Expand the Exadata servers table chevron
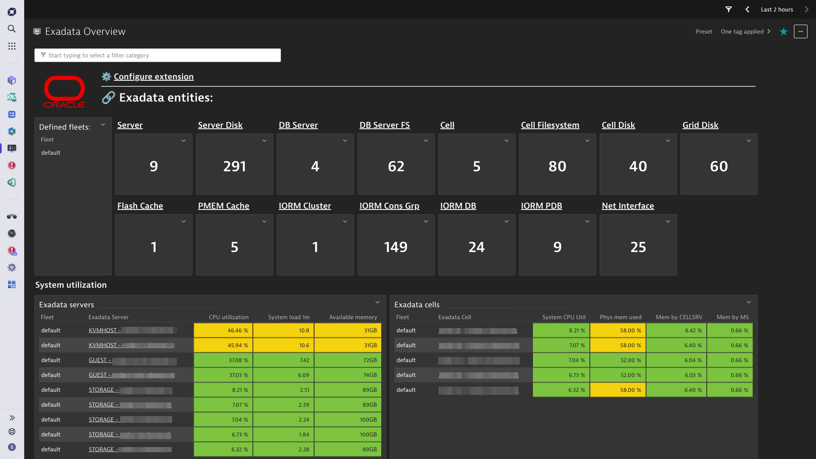The height and width of the screenshot is (459, 816). [x=377, y=302]
